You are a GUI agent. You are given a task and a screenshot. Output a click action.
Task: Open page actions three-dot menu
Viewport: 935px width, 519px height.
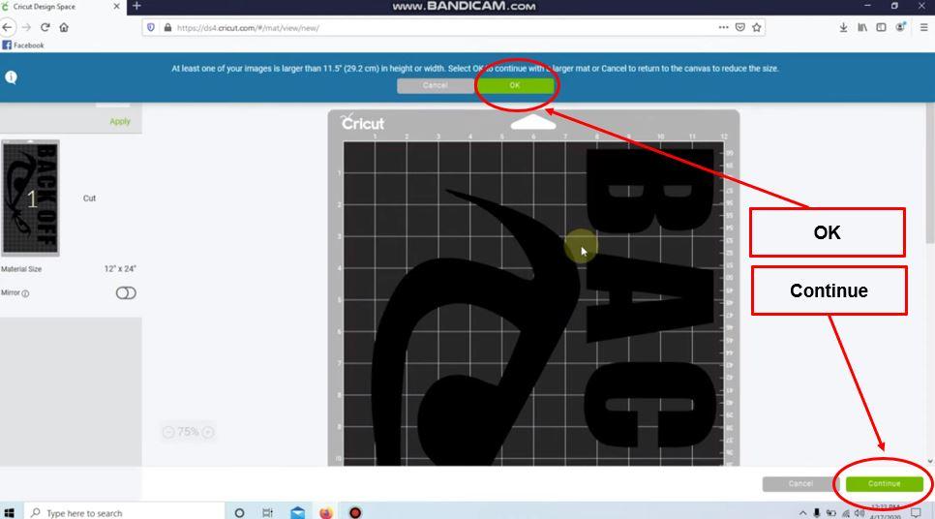(x=723, y=27)
